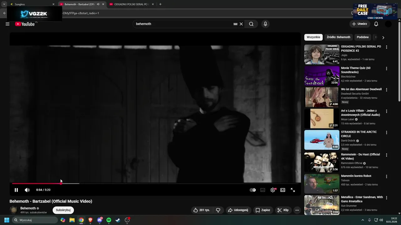Open the Utwórz create menu

(360, 24)
